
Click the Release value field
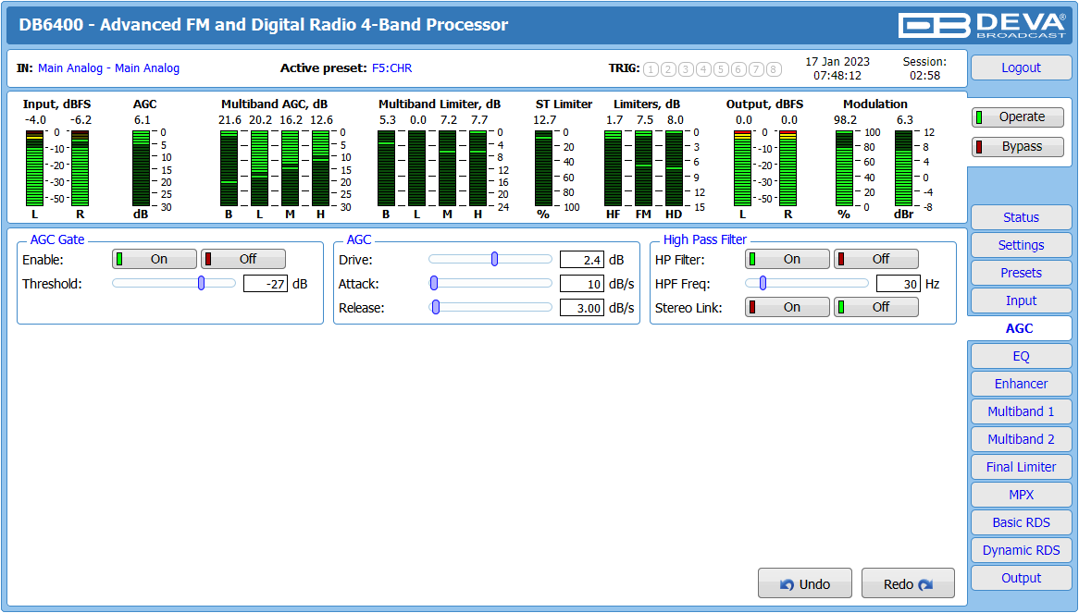(582, 308)
